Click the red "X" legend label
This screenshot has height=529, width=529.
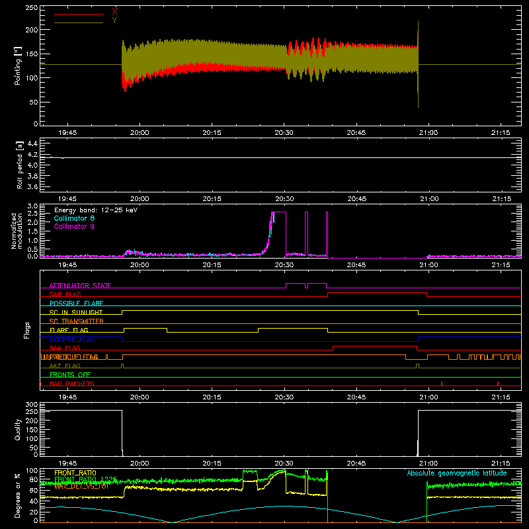click(114, 12)
